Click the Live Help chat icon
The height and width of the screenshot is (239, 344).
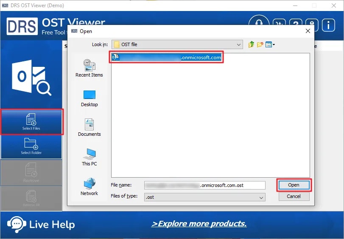17,224
